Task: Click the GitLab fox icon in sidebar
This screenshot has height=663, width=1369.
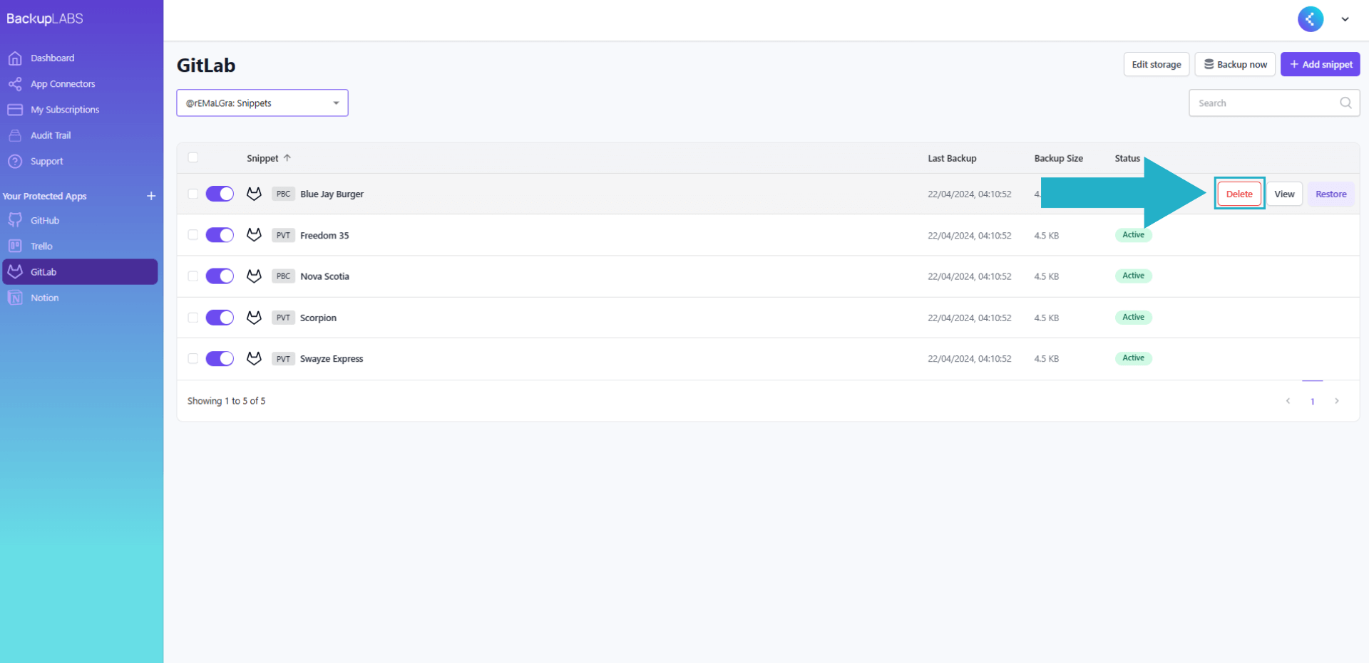Action: pos(15,271)
